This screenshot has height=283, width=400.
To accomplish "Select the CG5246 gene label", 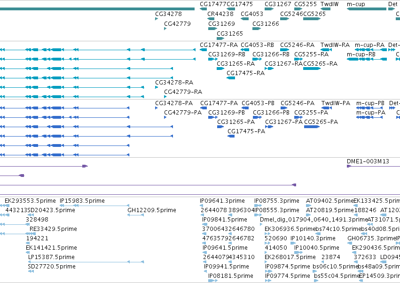I will [x=291, y=14].
